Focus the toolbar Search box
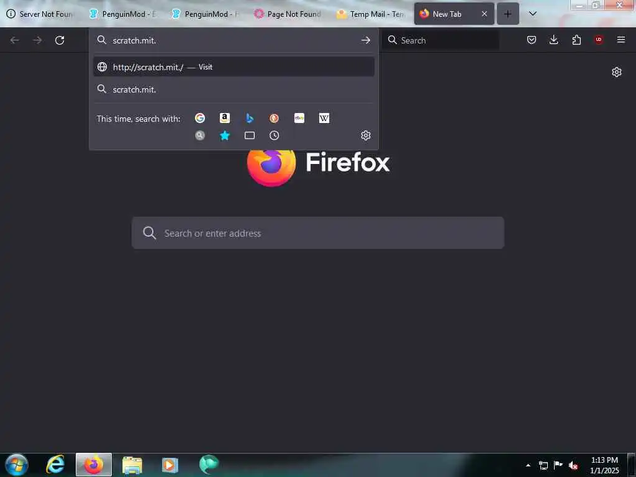Viewport: 636px width, 477px height. point(441,40)
